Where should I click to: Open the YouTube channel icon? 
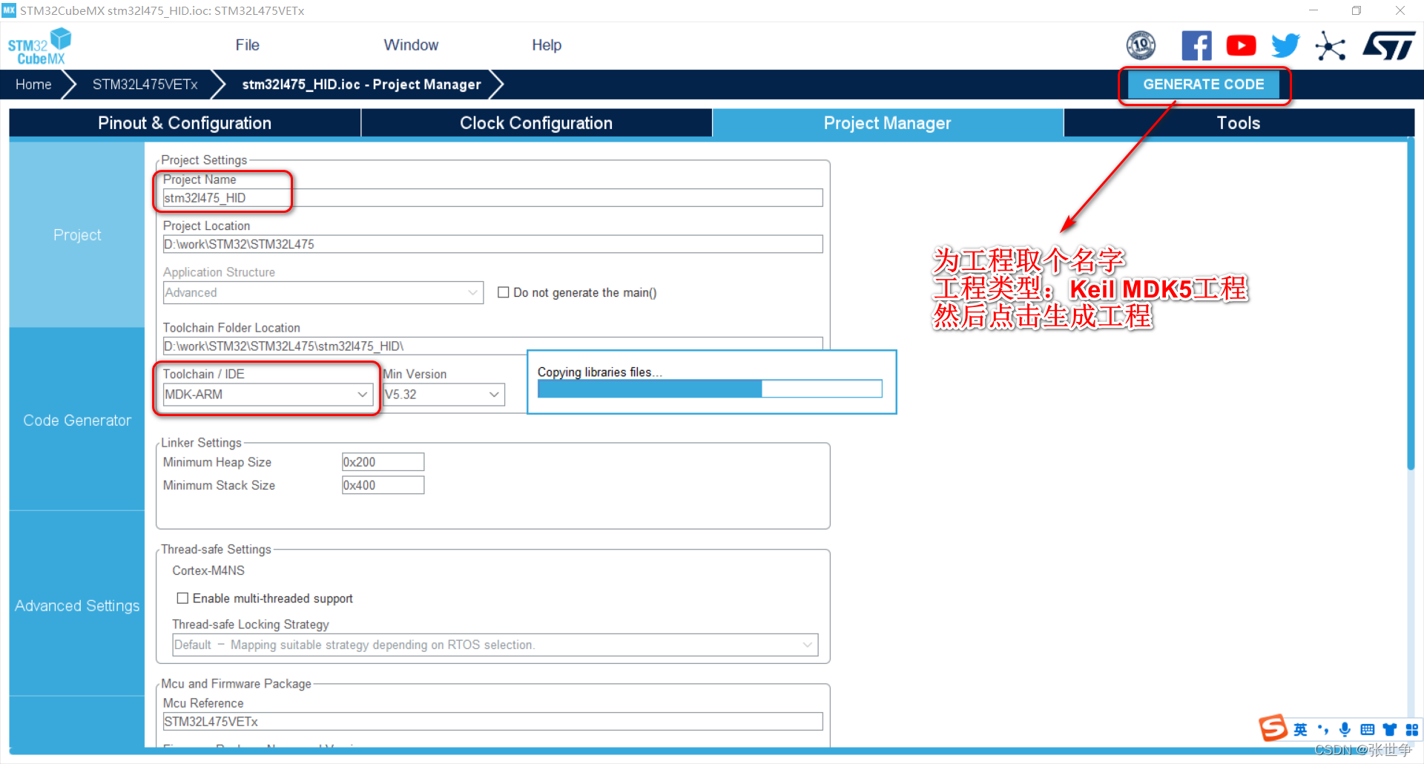1241,46
